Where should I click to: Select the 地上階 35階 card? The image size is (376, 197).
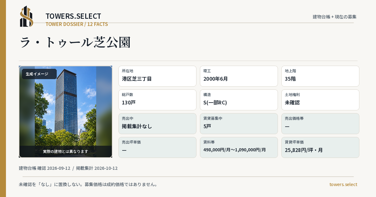point(320,76)
